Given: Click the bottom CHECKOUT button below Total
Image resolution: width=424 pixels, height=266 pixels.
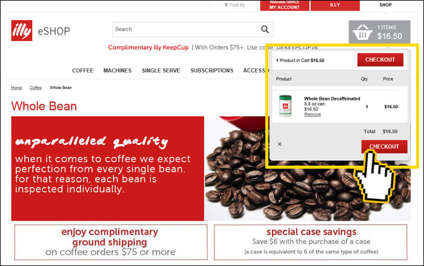Looking at the screenshot, I should tap(384, 146).
